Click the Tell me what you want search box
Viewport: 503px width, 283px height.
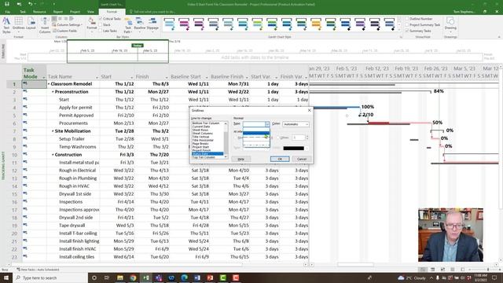coord(152,12)
